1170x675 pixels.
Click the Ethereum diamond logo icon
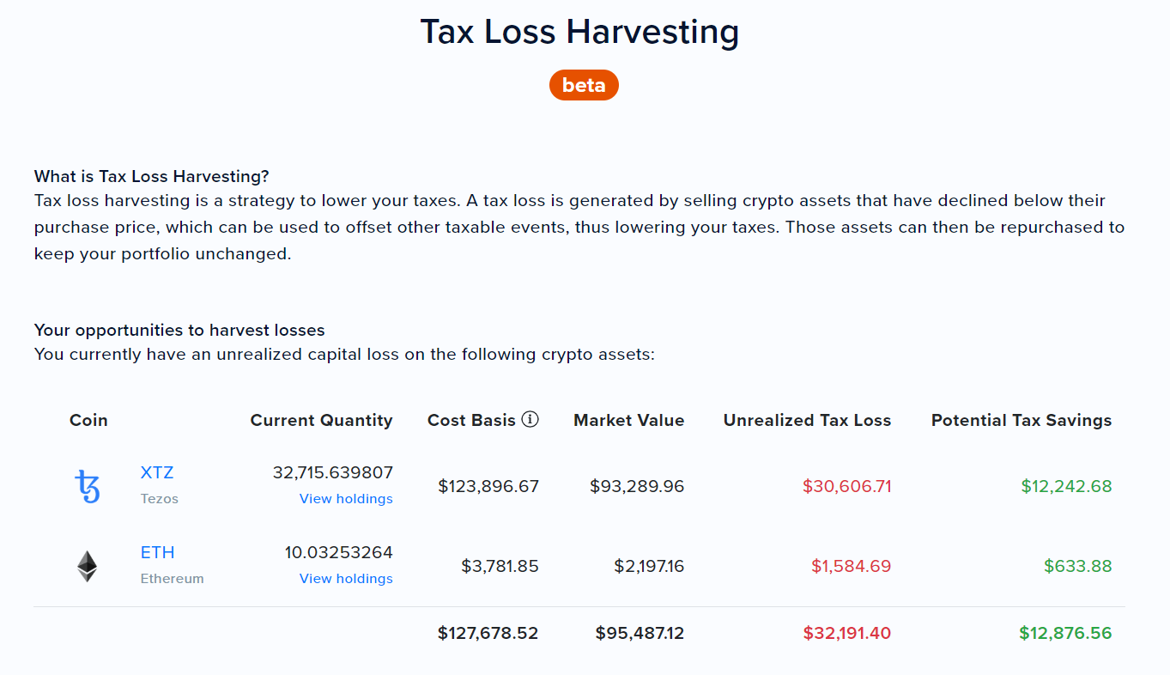point(88,566)
